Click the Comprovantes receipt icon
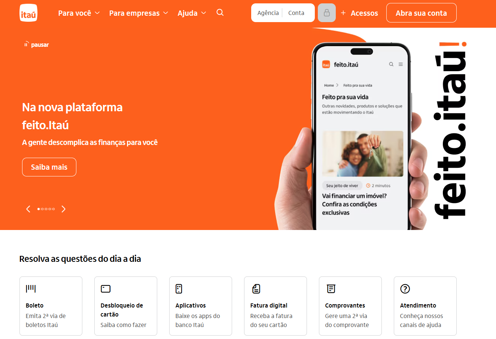496x339 pixels. (x=331, y=288)
